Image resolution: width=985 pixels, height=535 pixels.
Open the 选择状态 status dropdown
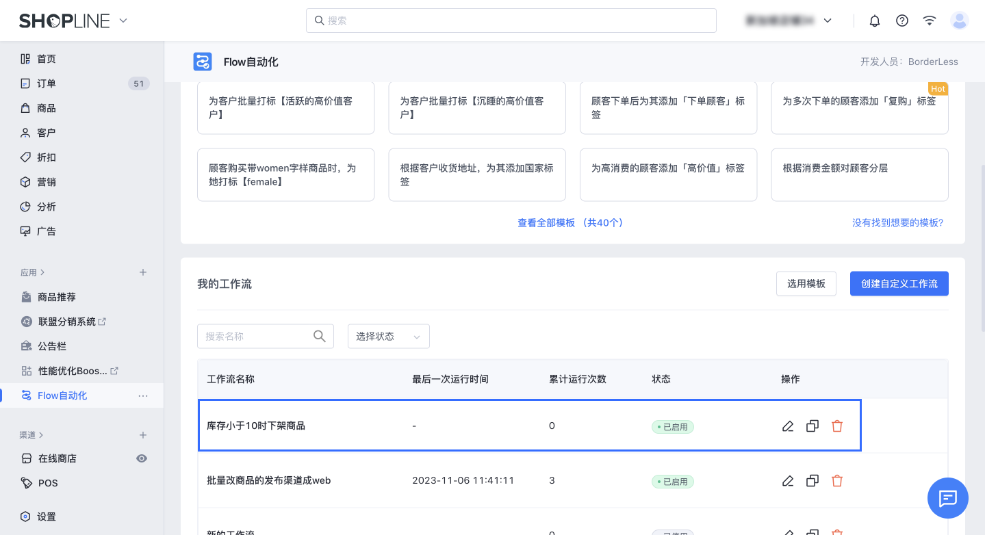(x=388, y=337)
